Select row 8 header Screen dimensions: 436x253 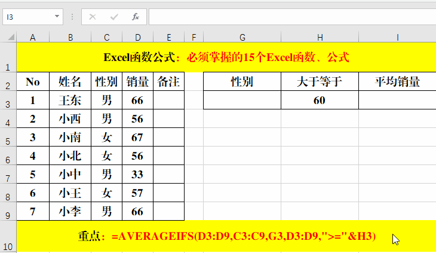pos(8,193)
